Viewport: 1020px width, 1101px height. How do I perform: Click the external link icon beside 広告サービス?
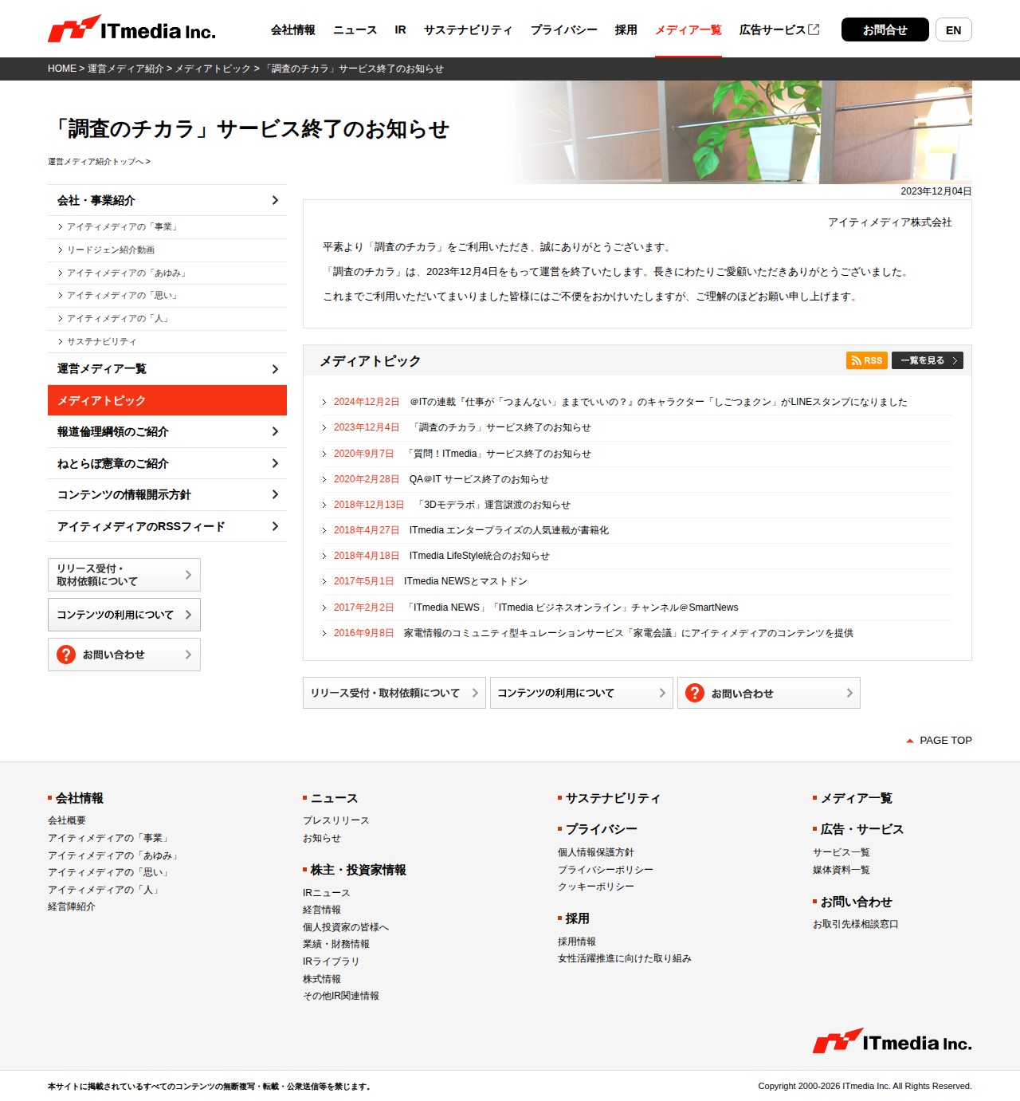pos(814,29)
